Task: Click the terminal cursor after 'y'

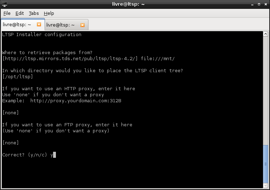Action: (54, 155)
